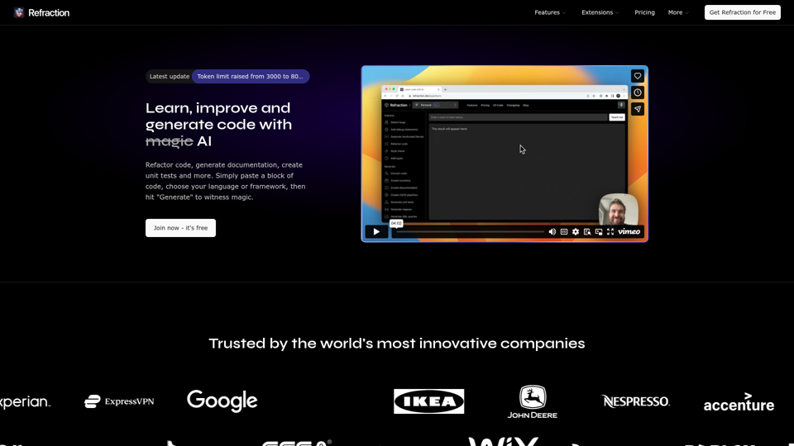Click the ExpressVPN logo

119,401
